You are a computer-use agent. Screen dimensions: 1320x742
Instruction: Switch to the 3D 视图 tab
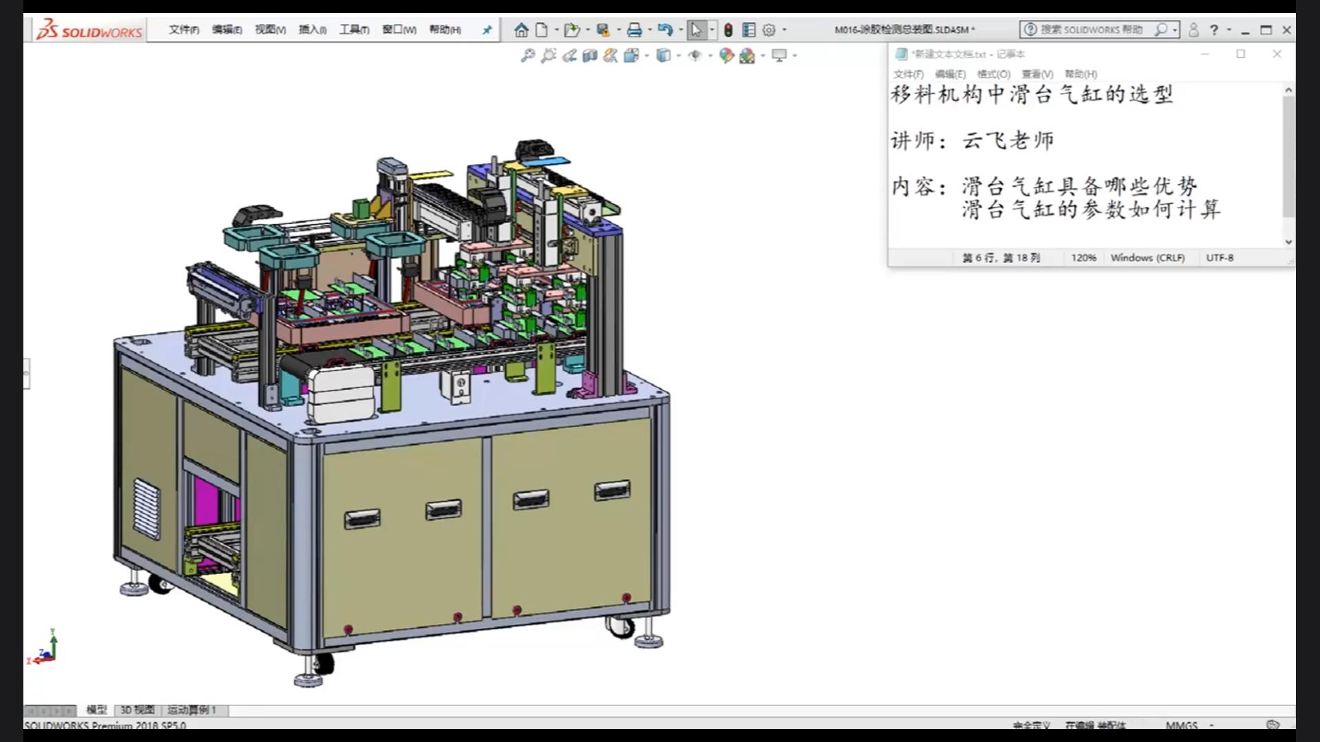tap(137, 710)
